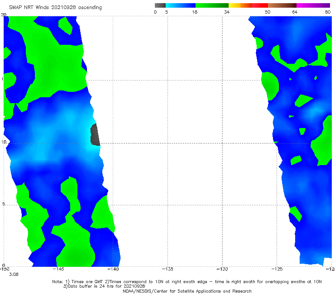Click the brown segment of the color bar
The image size is (335, 294).
pos(282,5)
